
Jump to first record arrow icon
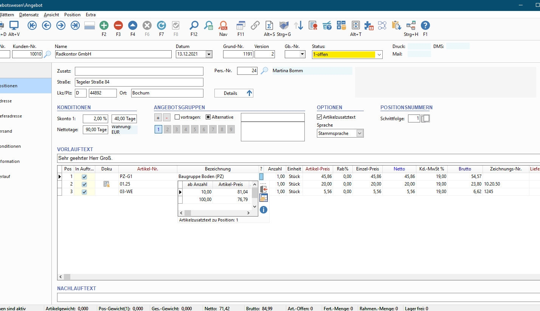pos(32,25)
